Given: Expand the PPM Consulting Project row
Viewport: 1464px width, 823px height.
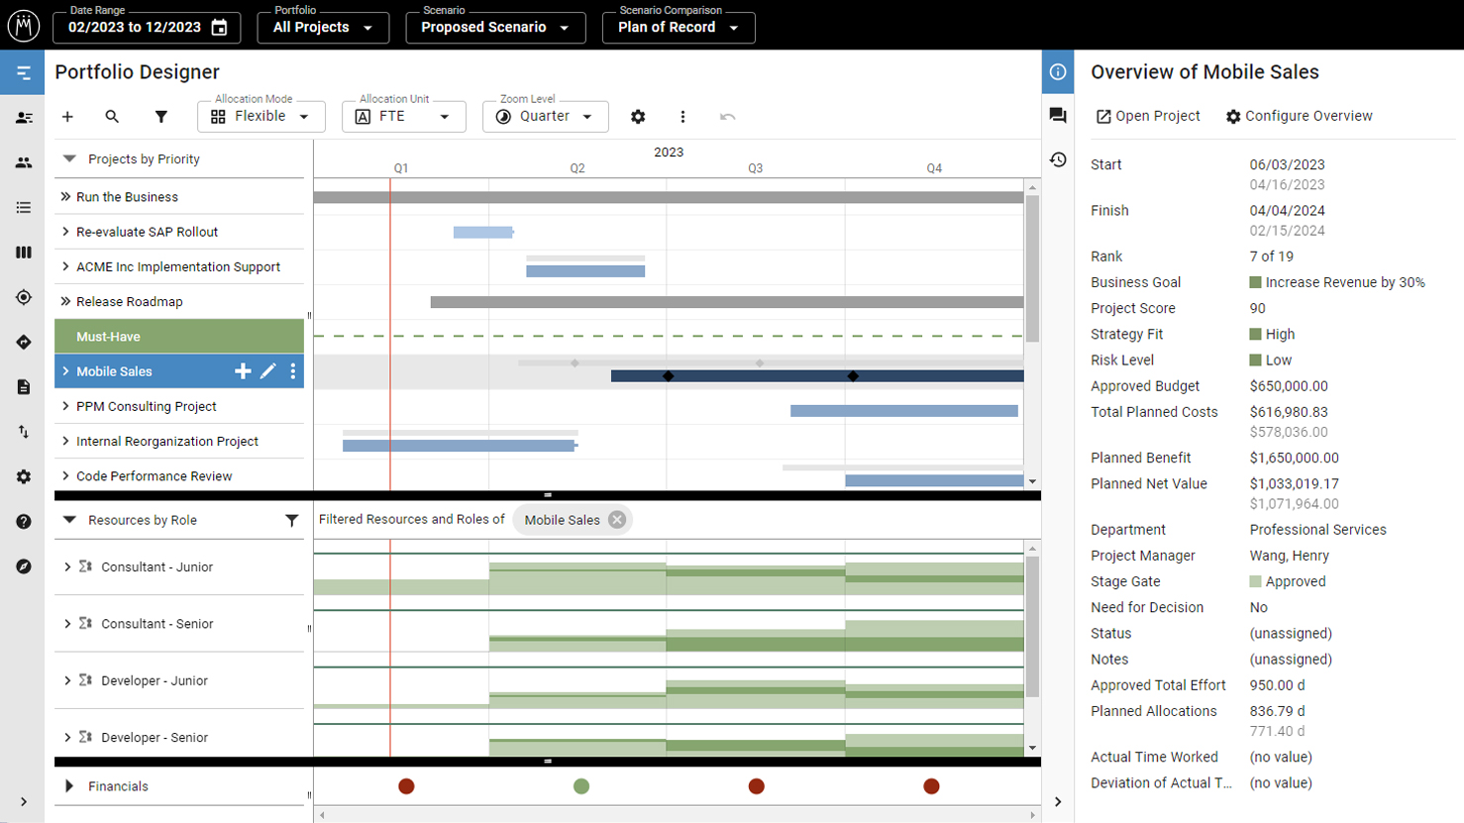Looking at the screenshot, I should (x=65, y=406).
